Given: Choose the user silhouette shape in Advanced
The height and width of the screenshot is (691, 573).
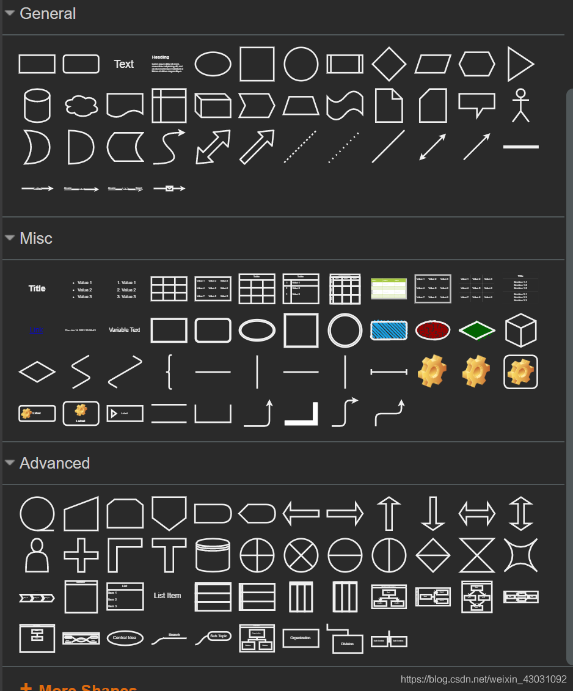Looking at the screenshot, I should coord(37,555).
